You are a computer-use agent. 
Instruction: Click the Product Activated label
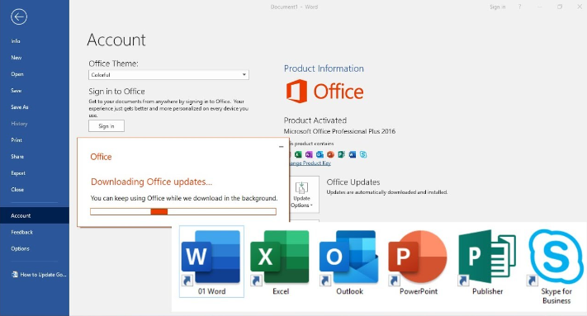coord(315,120)
